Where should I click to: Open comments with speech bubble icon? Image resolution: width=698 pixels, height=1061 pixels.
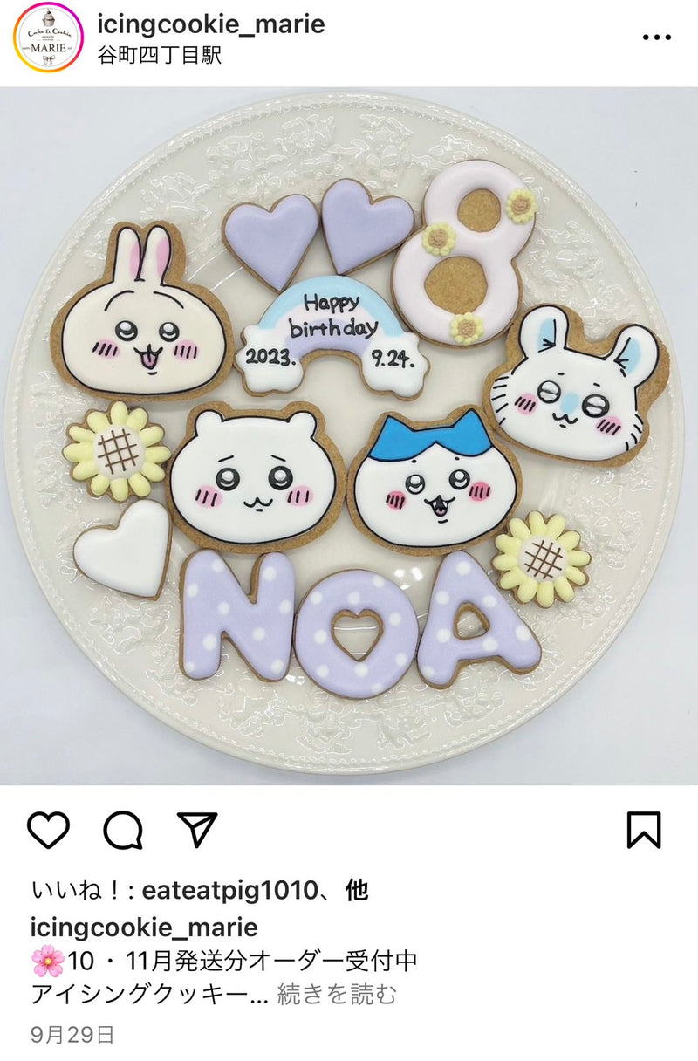[123, 830]
